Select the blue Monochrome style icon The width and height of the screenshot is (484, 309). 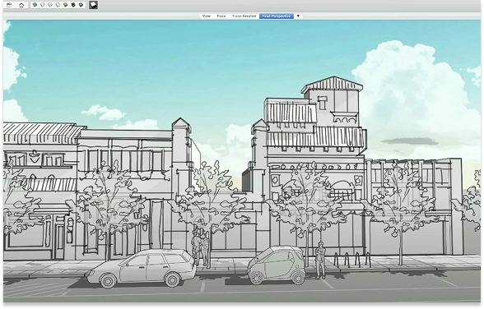point(81,5)
